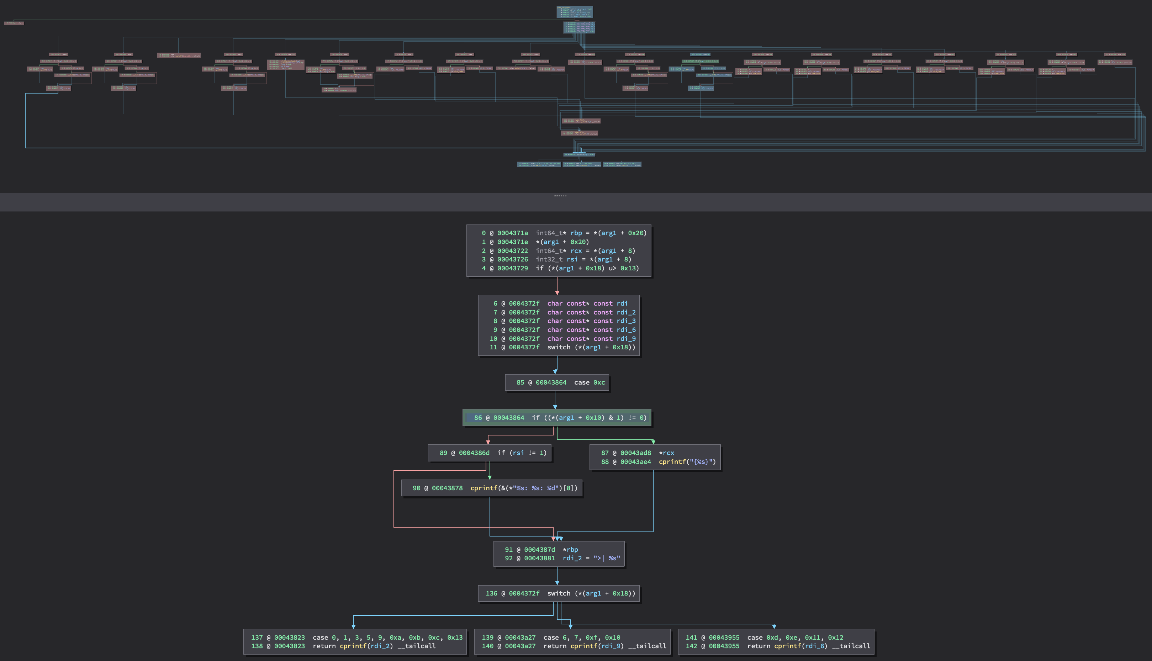Select line 138 'return cprintf(rdi_2) __tailcall'
The height and width of the screenshot is (661, 1152).
click(x=343, y=646)
